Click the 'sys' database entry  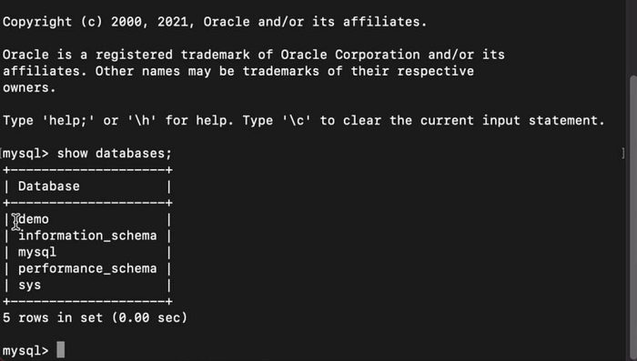30,285
